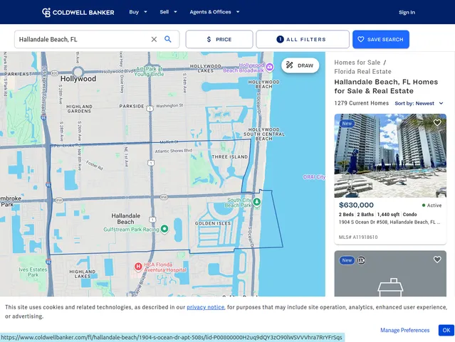Image resolution: width=455 pixels, height=342 pixels.
Task: Open the Florida Real Estate breadcrumb link
Action: 362,71
